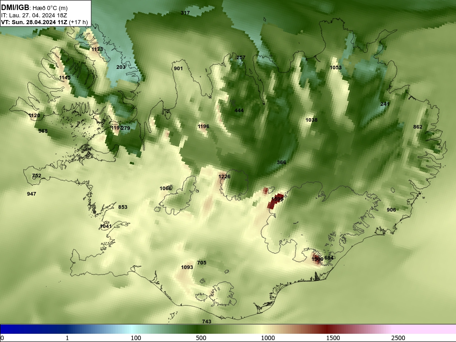Click the 100 tick on colour scale
Screen dimensions: 456x342
click(x=136, y=338)
